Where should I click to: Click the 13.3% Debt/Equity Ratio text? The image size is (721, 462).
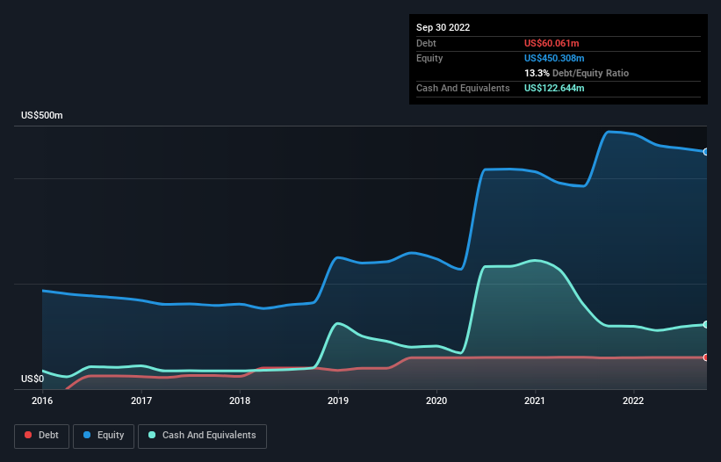[577, 73]
